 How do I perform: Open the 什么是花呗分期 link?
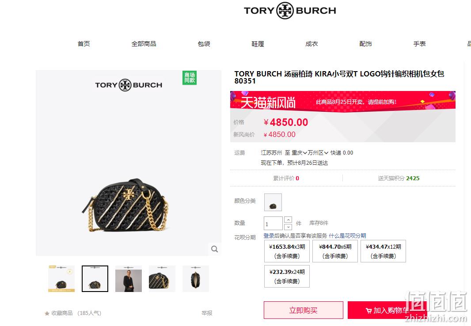(348, 235)
